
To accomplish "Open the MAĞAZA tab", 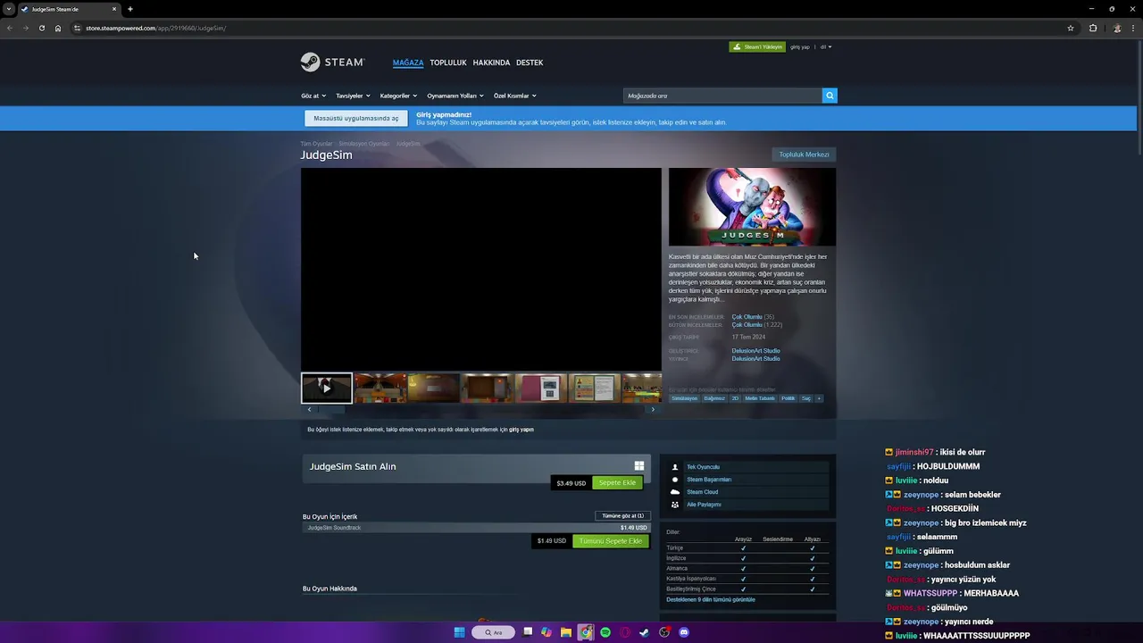I will (x=408, y=63).
